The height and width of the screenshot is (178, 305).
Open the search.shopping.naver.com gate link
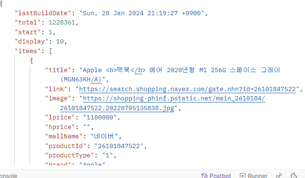tap(187, 89)
